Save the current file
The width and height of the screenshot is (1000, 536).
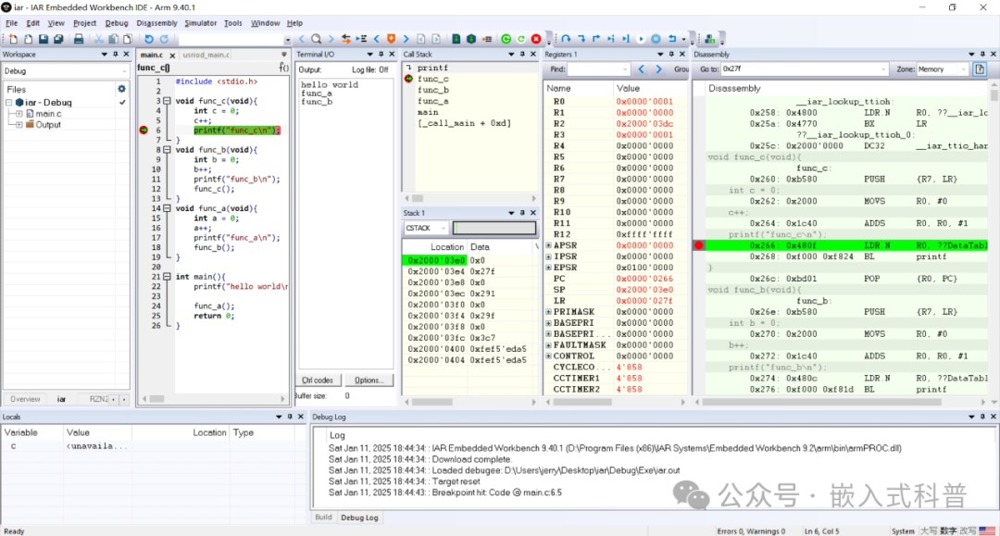44,39
